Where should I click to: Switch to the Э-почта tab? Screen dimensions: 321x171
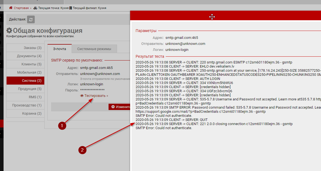point(59,49)
